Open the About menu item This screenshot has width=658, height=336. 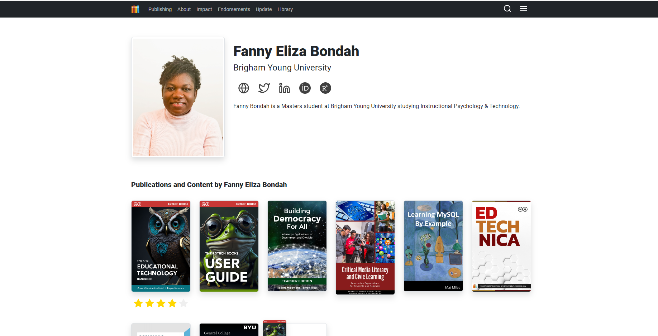click(184, 9)
